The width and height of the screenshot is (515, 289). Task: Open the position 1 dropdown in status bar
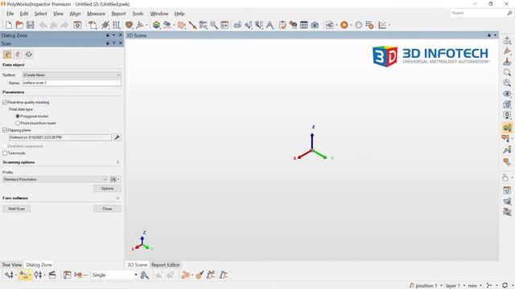pos(441,286)
